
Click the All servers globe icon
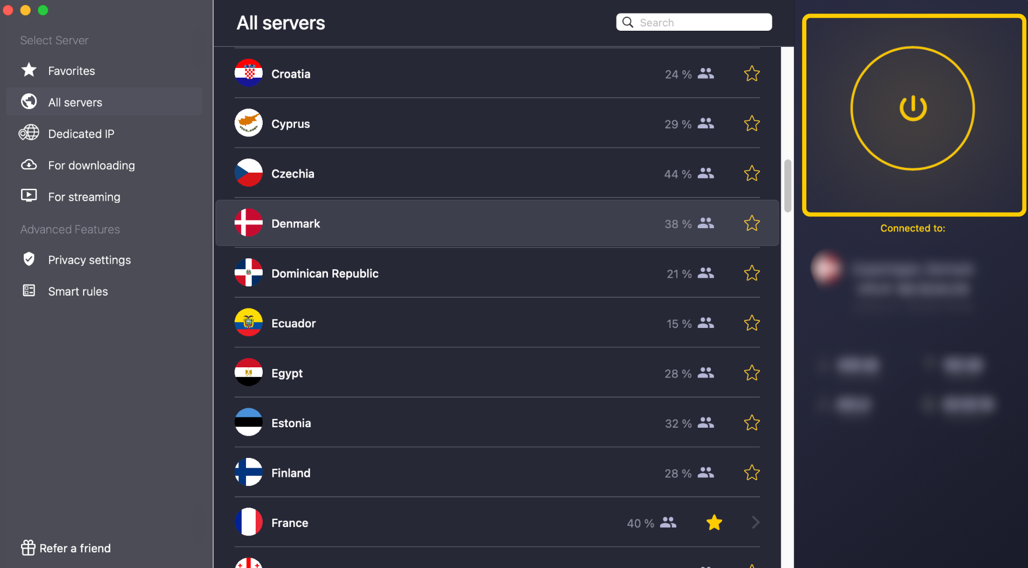click(29, 101)
